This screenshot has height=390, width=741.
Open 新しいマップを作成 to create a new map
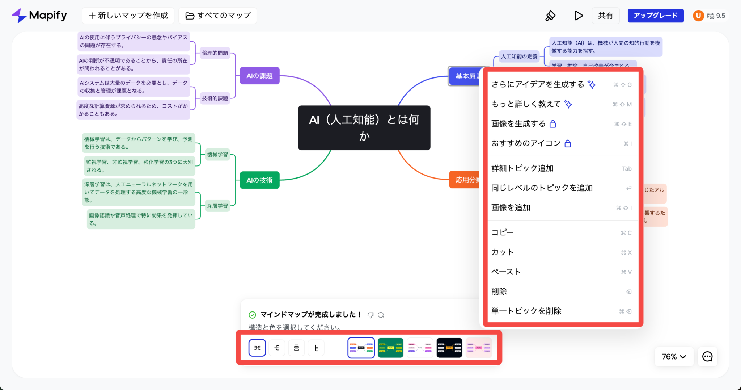tap(128, 16)
